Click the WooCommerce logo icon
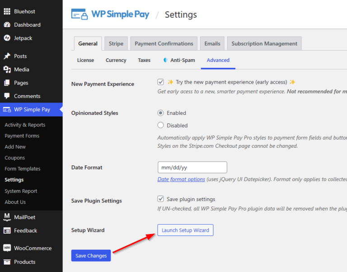 coord(7,248)
